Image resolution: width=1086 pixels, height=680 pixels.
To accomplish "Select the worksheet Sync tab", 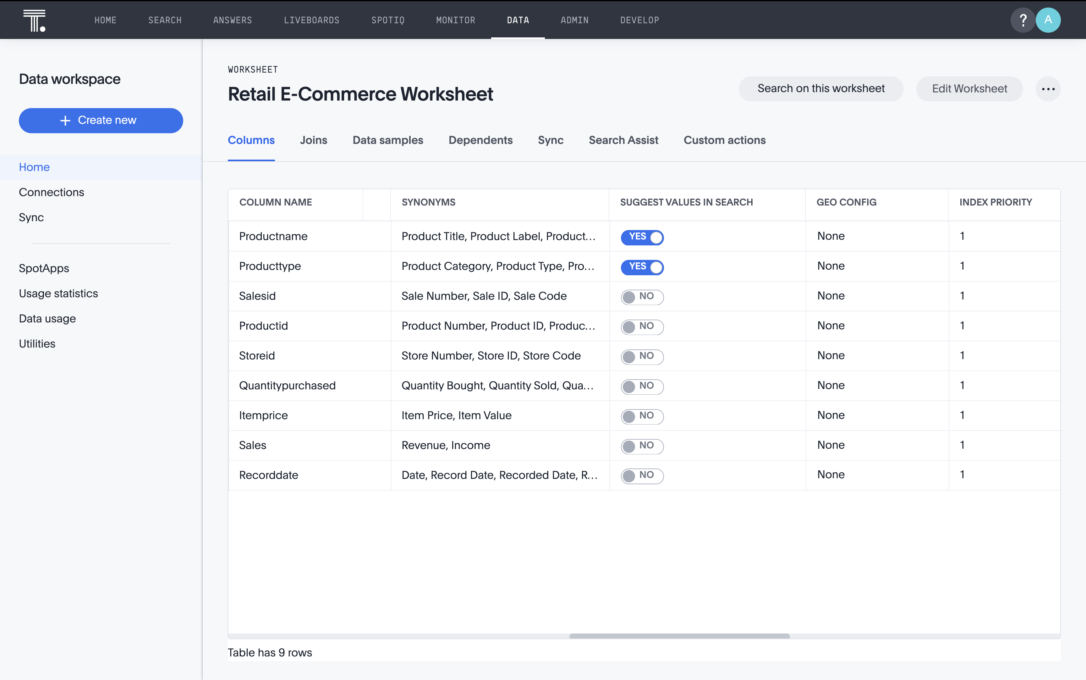I will (x=551, y=140).
